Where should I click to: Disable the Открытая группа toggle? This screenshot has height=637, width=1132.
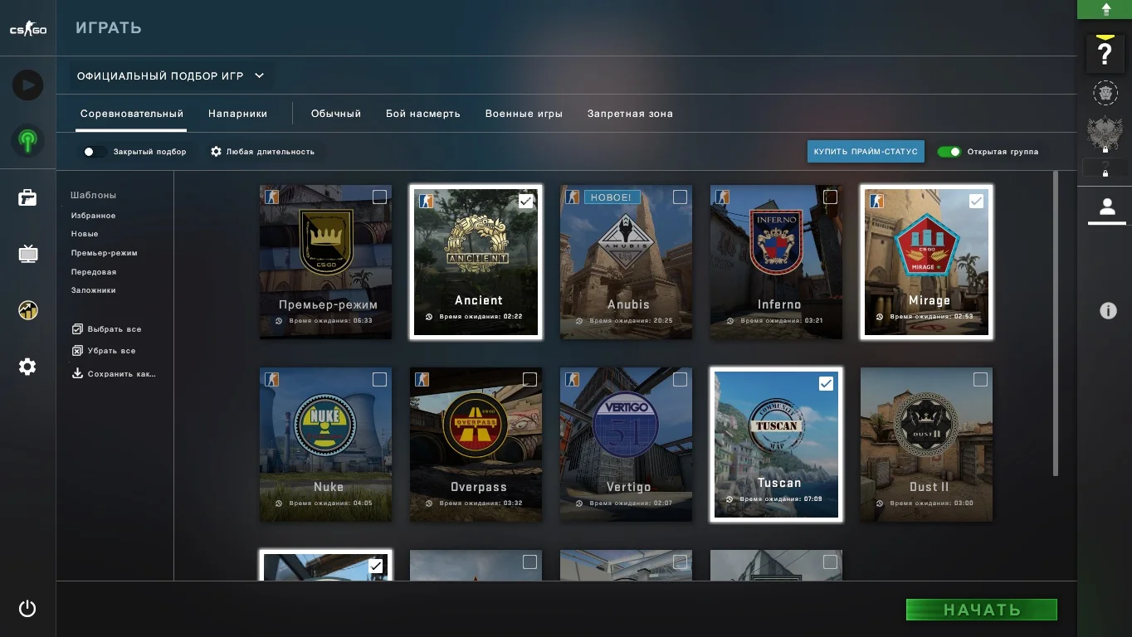coord(949,152)
